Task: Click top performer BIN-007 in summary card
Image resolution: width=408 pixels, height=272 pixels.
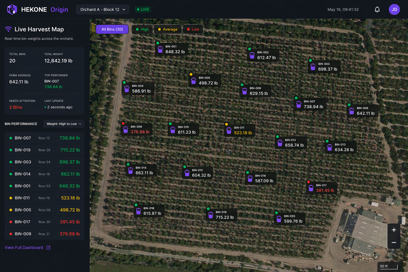Action: point(52,81)
